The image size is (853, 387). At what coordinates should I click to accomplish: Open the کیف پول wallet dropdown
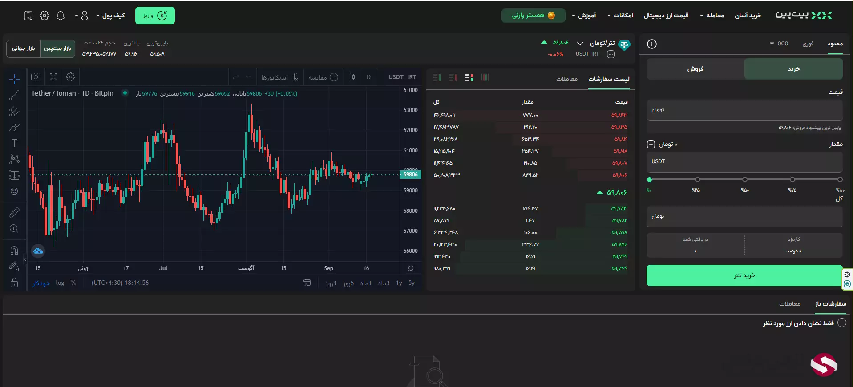[x=110, y=16]
